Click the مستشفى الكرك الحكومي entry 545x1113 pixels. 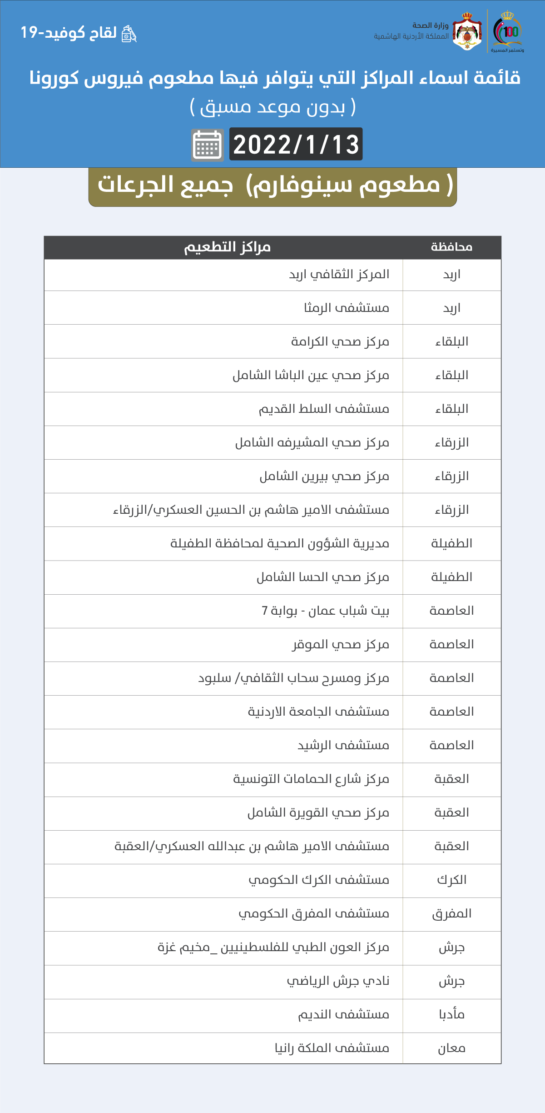tap(319, 880)
